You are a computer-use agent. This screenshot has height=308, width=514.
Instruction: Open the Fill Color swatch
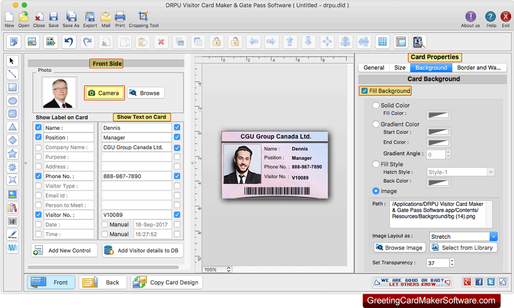coord(438,115)
